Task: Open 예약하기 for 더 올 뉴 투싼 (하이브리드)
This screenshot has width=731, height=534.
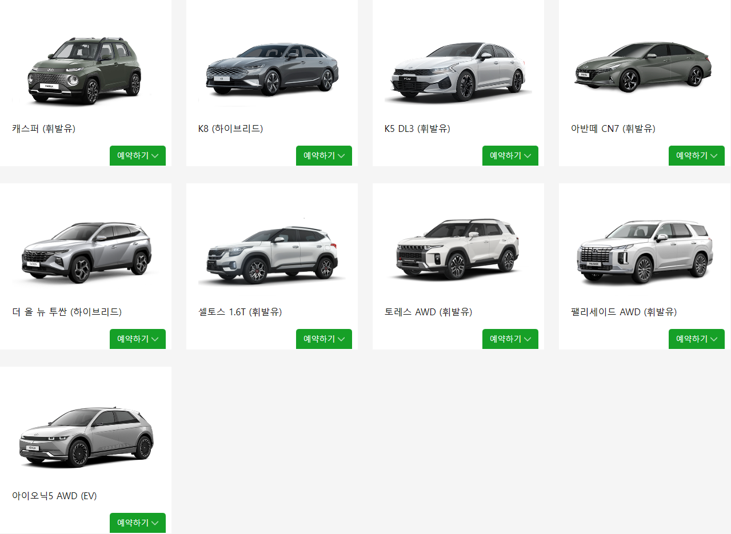Action: pyautogui.click(x=138, y=339)
